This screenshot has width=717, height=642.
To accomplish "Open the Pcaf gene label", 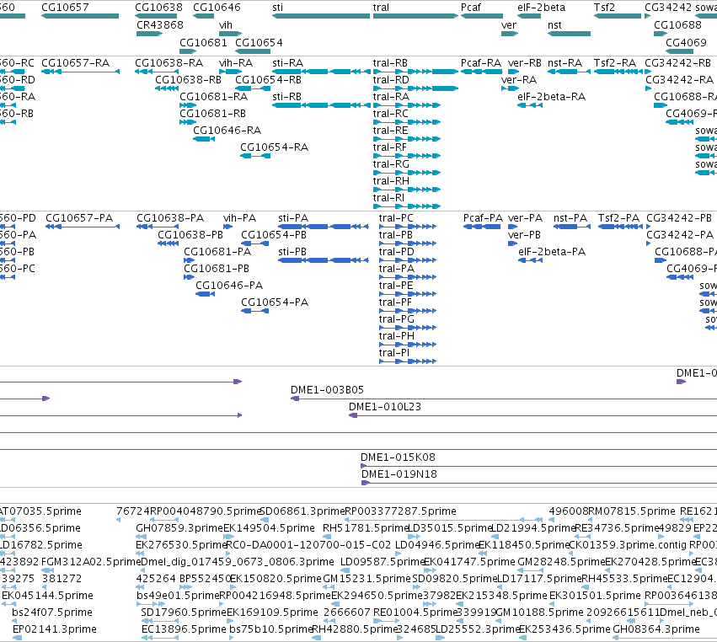I will 471,8.
